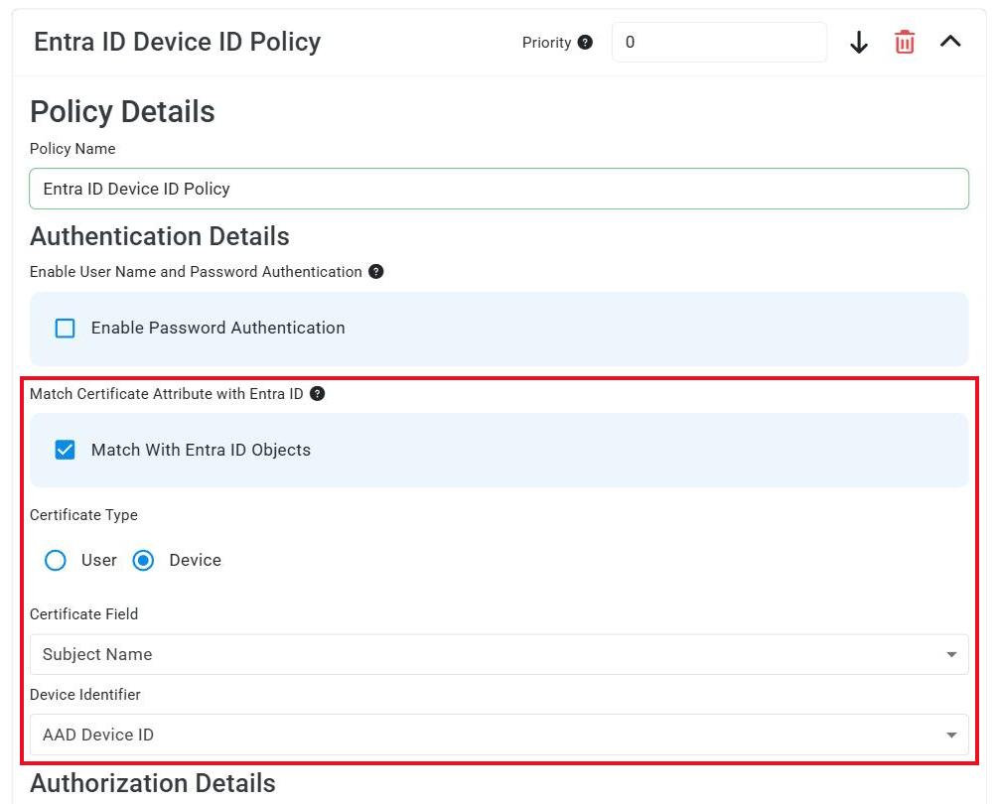Move the policy down with the arrow icon
The image size is (999, 804).
(859, 42)
